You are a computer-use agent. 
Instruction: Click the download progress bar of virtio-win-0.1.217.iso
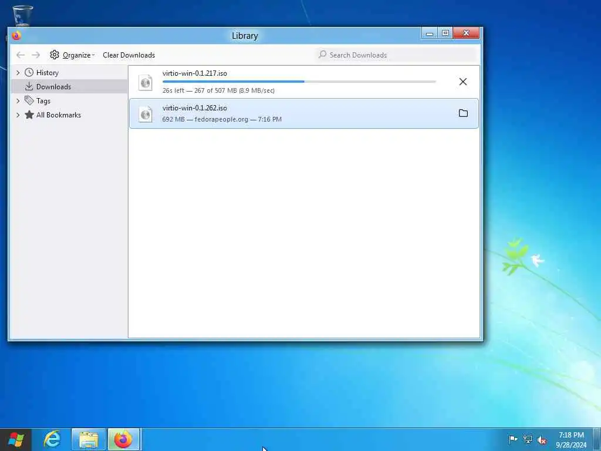(x=299, y=82)
